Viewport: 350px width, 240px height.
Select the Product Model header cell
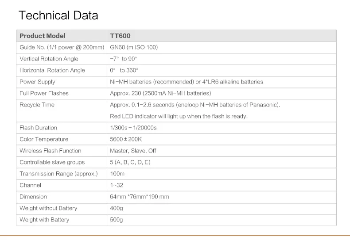(42, 36)
